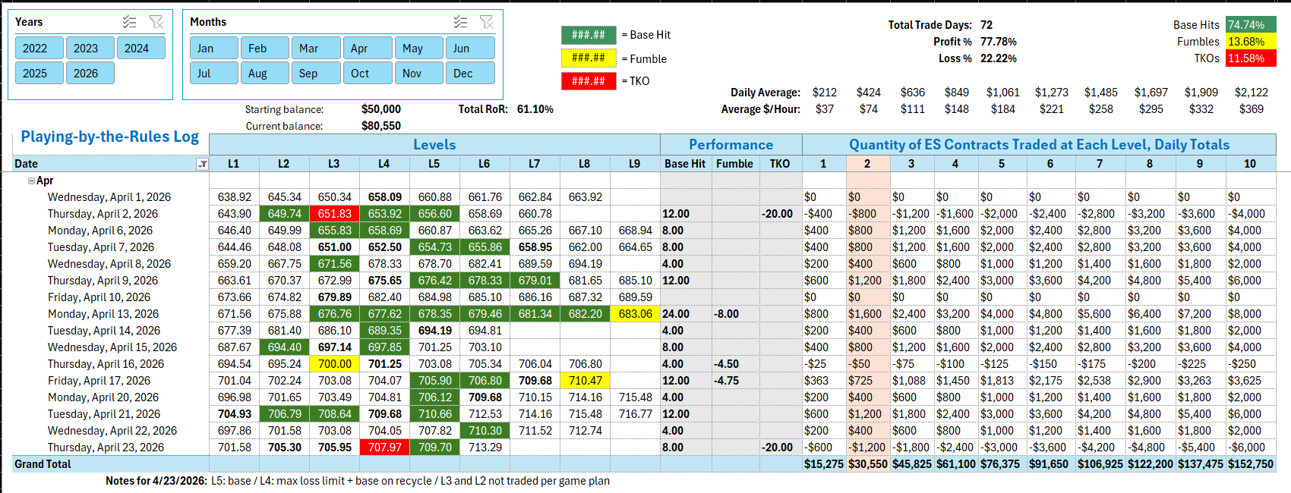Click the Base Hit column header
The height and width of the screenshot is (493, 1291).
pyautogui.click(x=685, y=164)
